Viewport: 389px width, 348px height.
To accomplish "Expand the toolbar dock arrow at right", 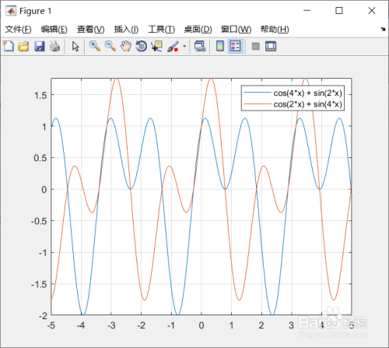I will (383, 29).
